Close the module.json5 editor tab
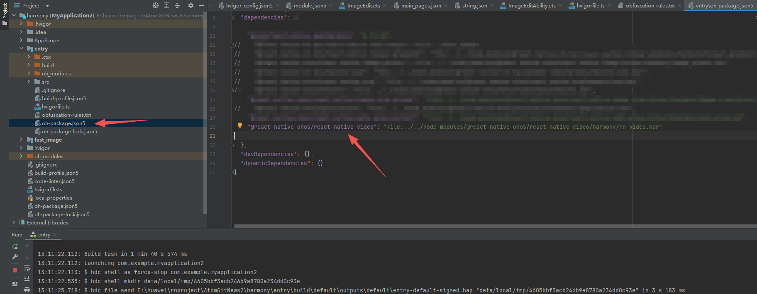The image size is (757, 294). (x=331, y=6)
